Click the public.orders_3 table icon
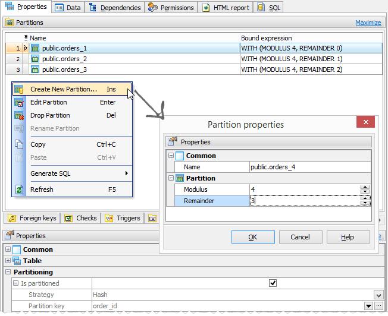 pos(35,69)
